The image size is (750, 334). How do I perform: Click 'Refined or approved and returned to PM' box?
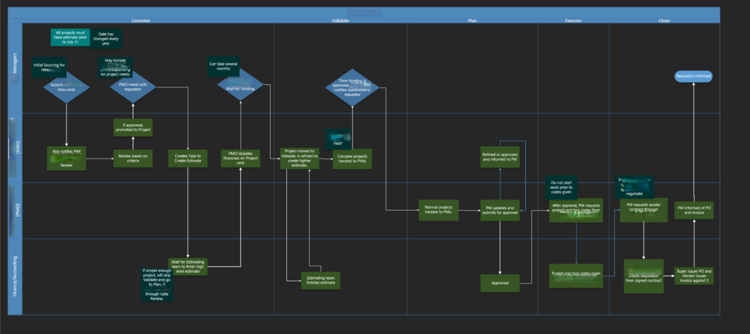tap(500, 156)
